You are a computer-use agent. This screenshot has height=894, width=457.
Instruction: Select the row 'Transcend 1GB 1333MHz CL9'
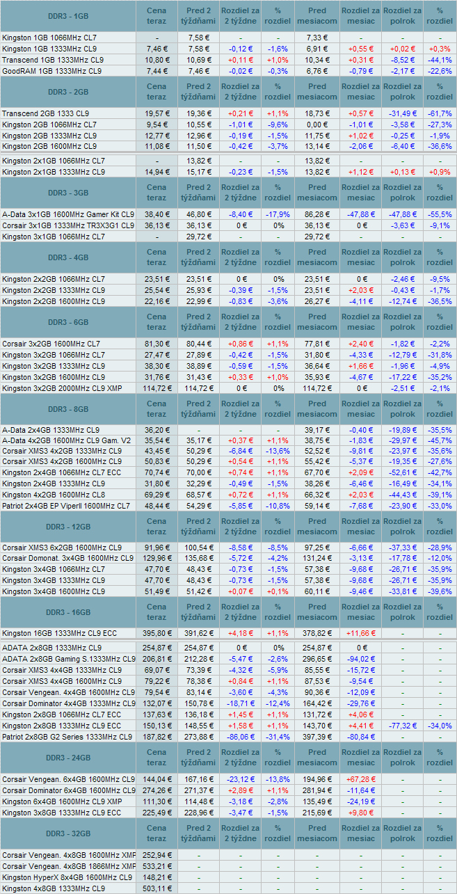(228, 60)
